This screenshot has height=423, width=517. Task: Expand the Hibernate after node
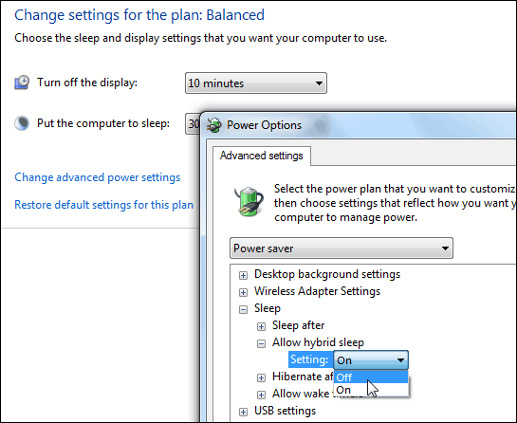261,377
